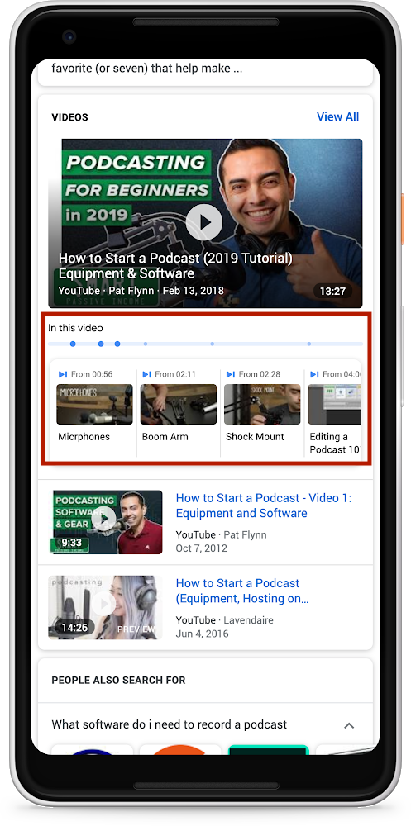
Task: Tap skip icon beside From 02:11
Action: click(146, 374)
